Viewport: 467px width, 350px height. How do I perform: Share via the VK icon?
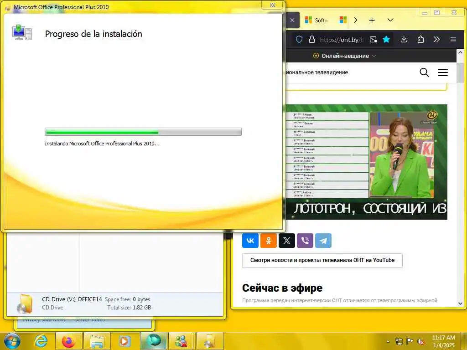(x=250, y=241)
